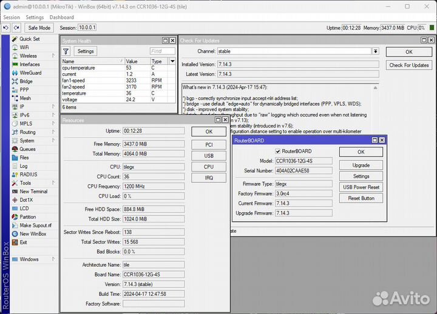Open Quick Set from the sidebar

pyautogui.click(x=29, y=39)
